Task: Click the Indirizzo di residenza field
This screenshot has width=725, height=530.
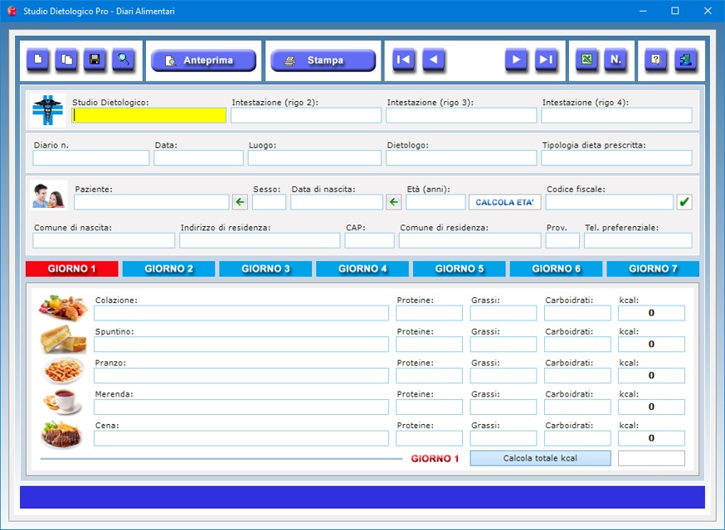Action: click(260, 240)
